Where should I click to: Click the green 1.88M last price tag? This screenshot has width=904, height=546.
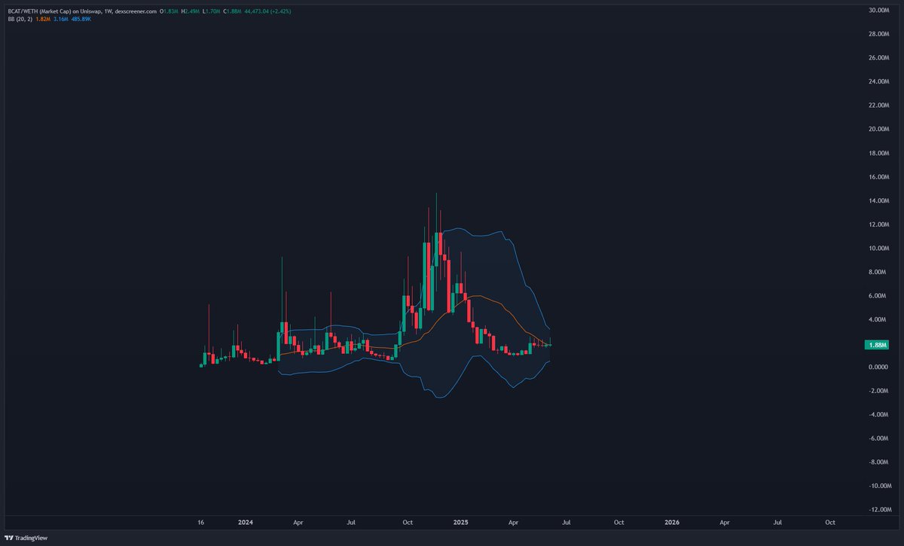point(876,343)
